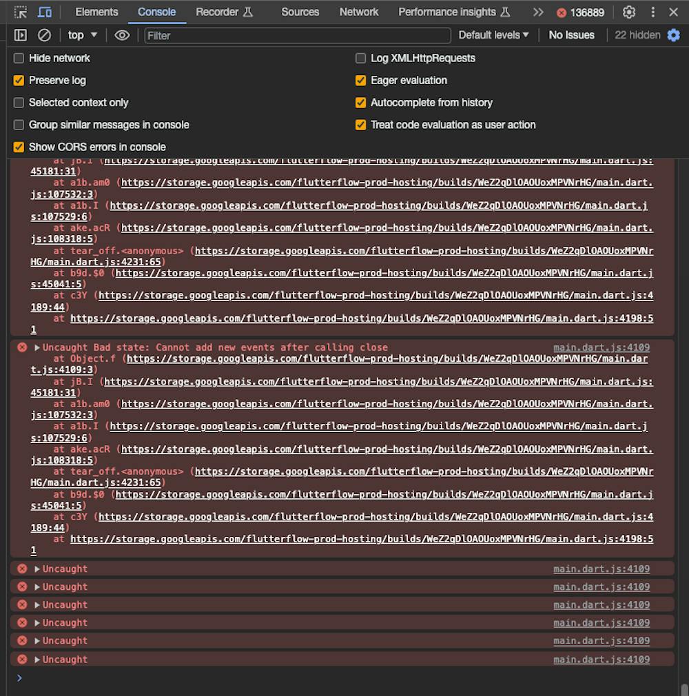The height and width of the screenshot is (696, 689).
Task: Open the execution context dropdown labeled top
Action: coord(81,34)
